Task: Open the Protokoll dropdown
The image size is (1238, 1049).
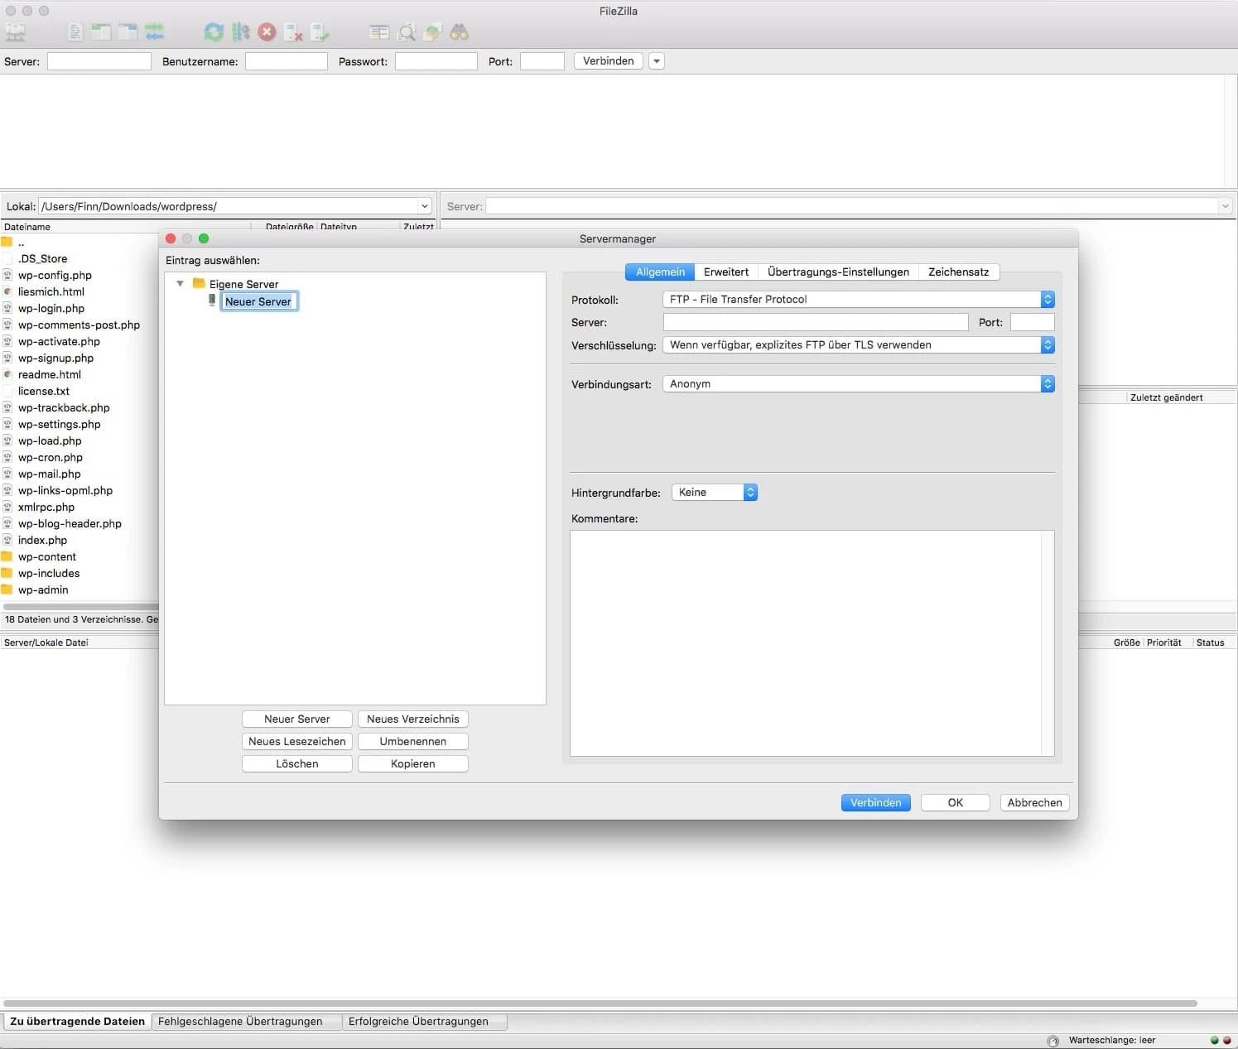Action: 858,299
